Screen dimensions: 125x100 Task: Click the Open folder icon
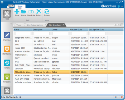(23, 12)
